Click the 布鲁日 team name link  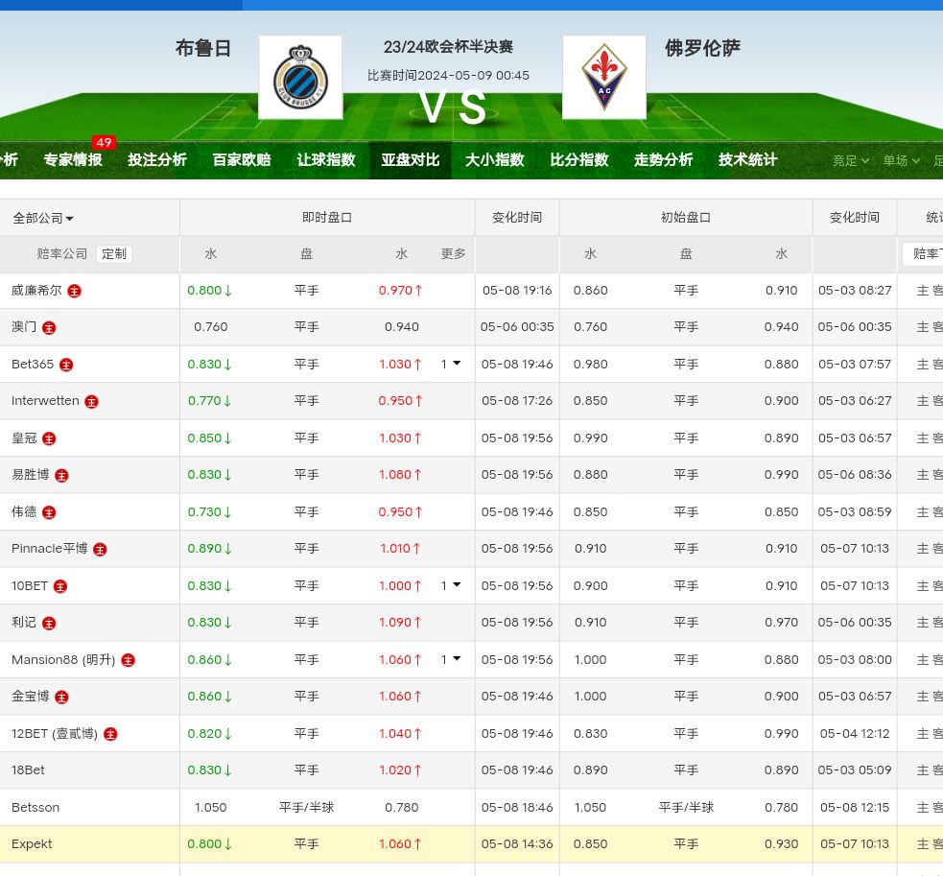203,48
